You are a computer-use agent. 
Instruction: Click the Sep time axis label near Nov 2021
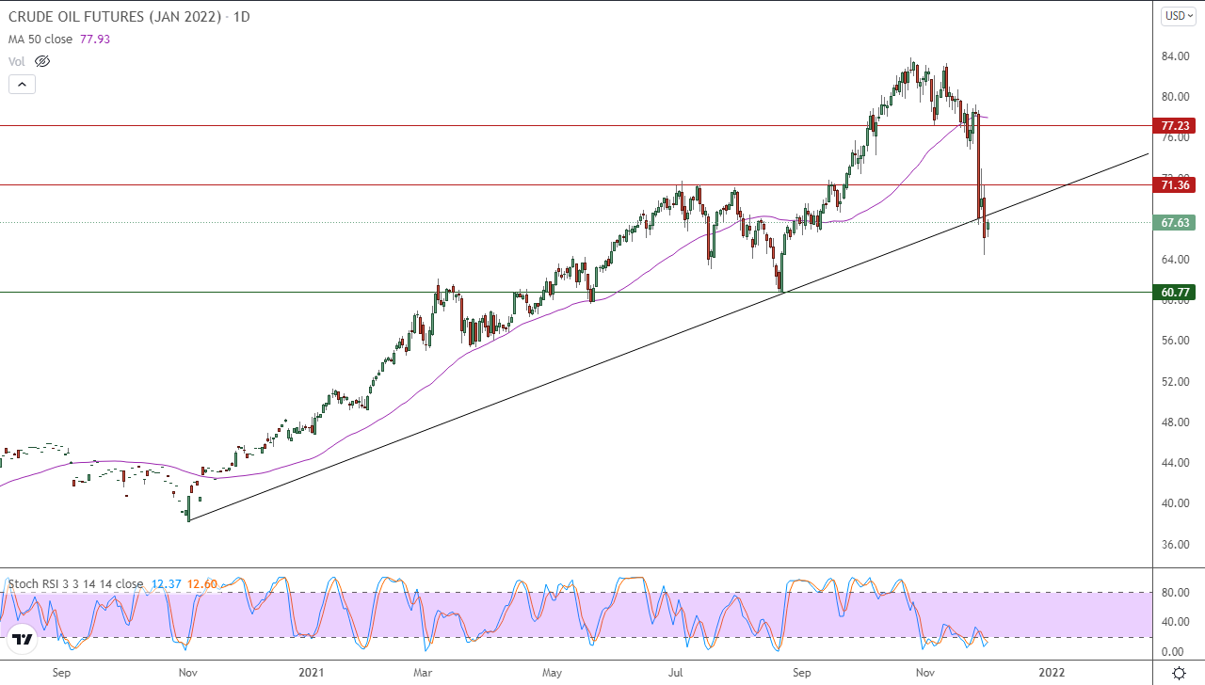[801, 673]
